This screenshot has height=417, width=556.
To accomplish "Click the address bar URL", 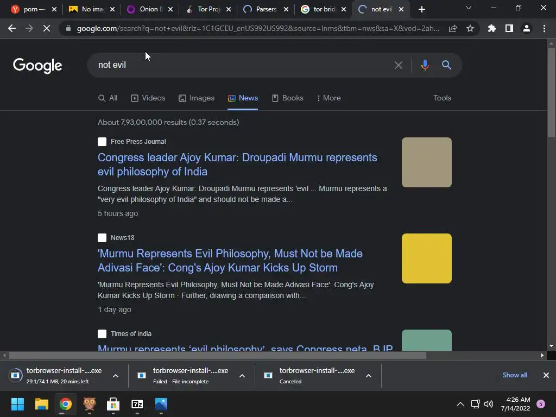I will click(x=257, y=28).
